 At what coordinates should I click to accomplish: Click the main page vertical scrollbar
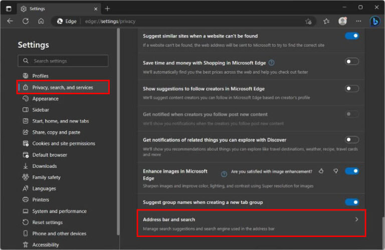[383, 232]
